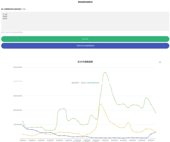Select the keyword line 刘德华 in textarea
The width and height of the screenshot is (170, 142).
coord(5,16)
